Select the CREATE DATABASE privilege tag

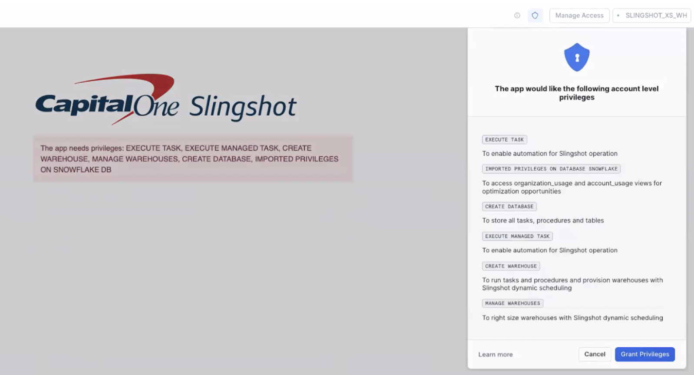click(509, 207)
